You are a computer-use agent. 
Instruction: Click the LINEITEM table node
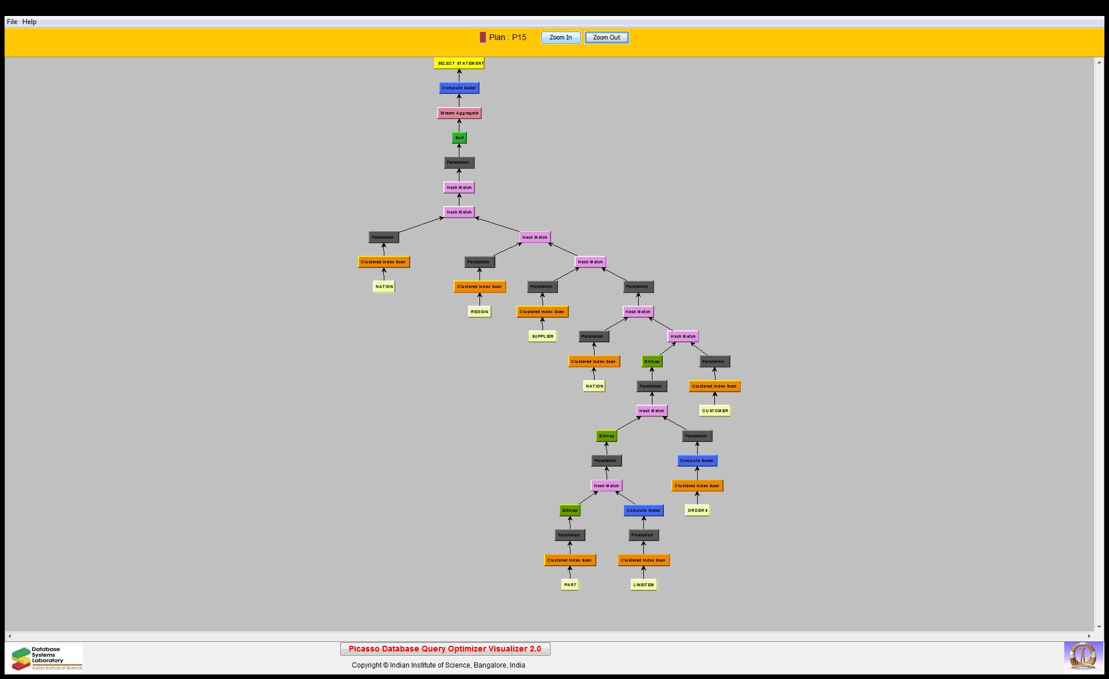(x=643, y=585)
